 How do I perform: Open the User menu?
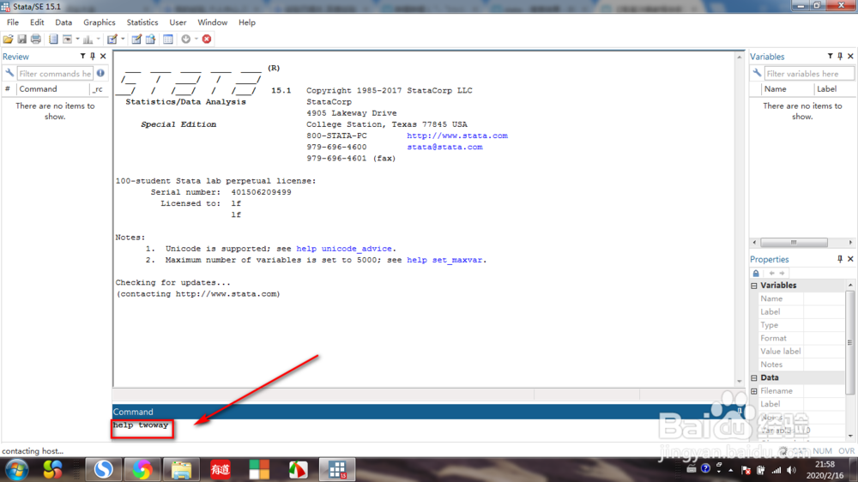pos(178,22)
